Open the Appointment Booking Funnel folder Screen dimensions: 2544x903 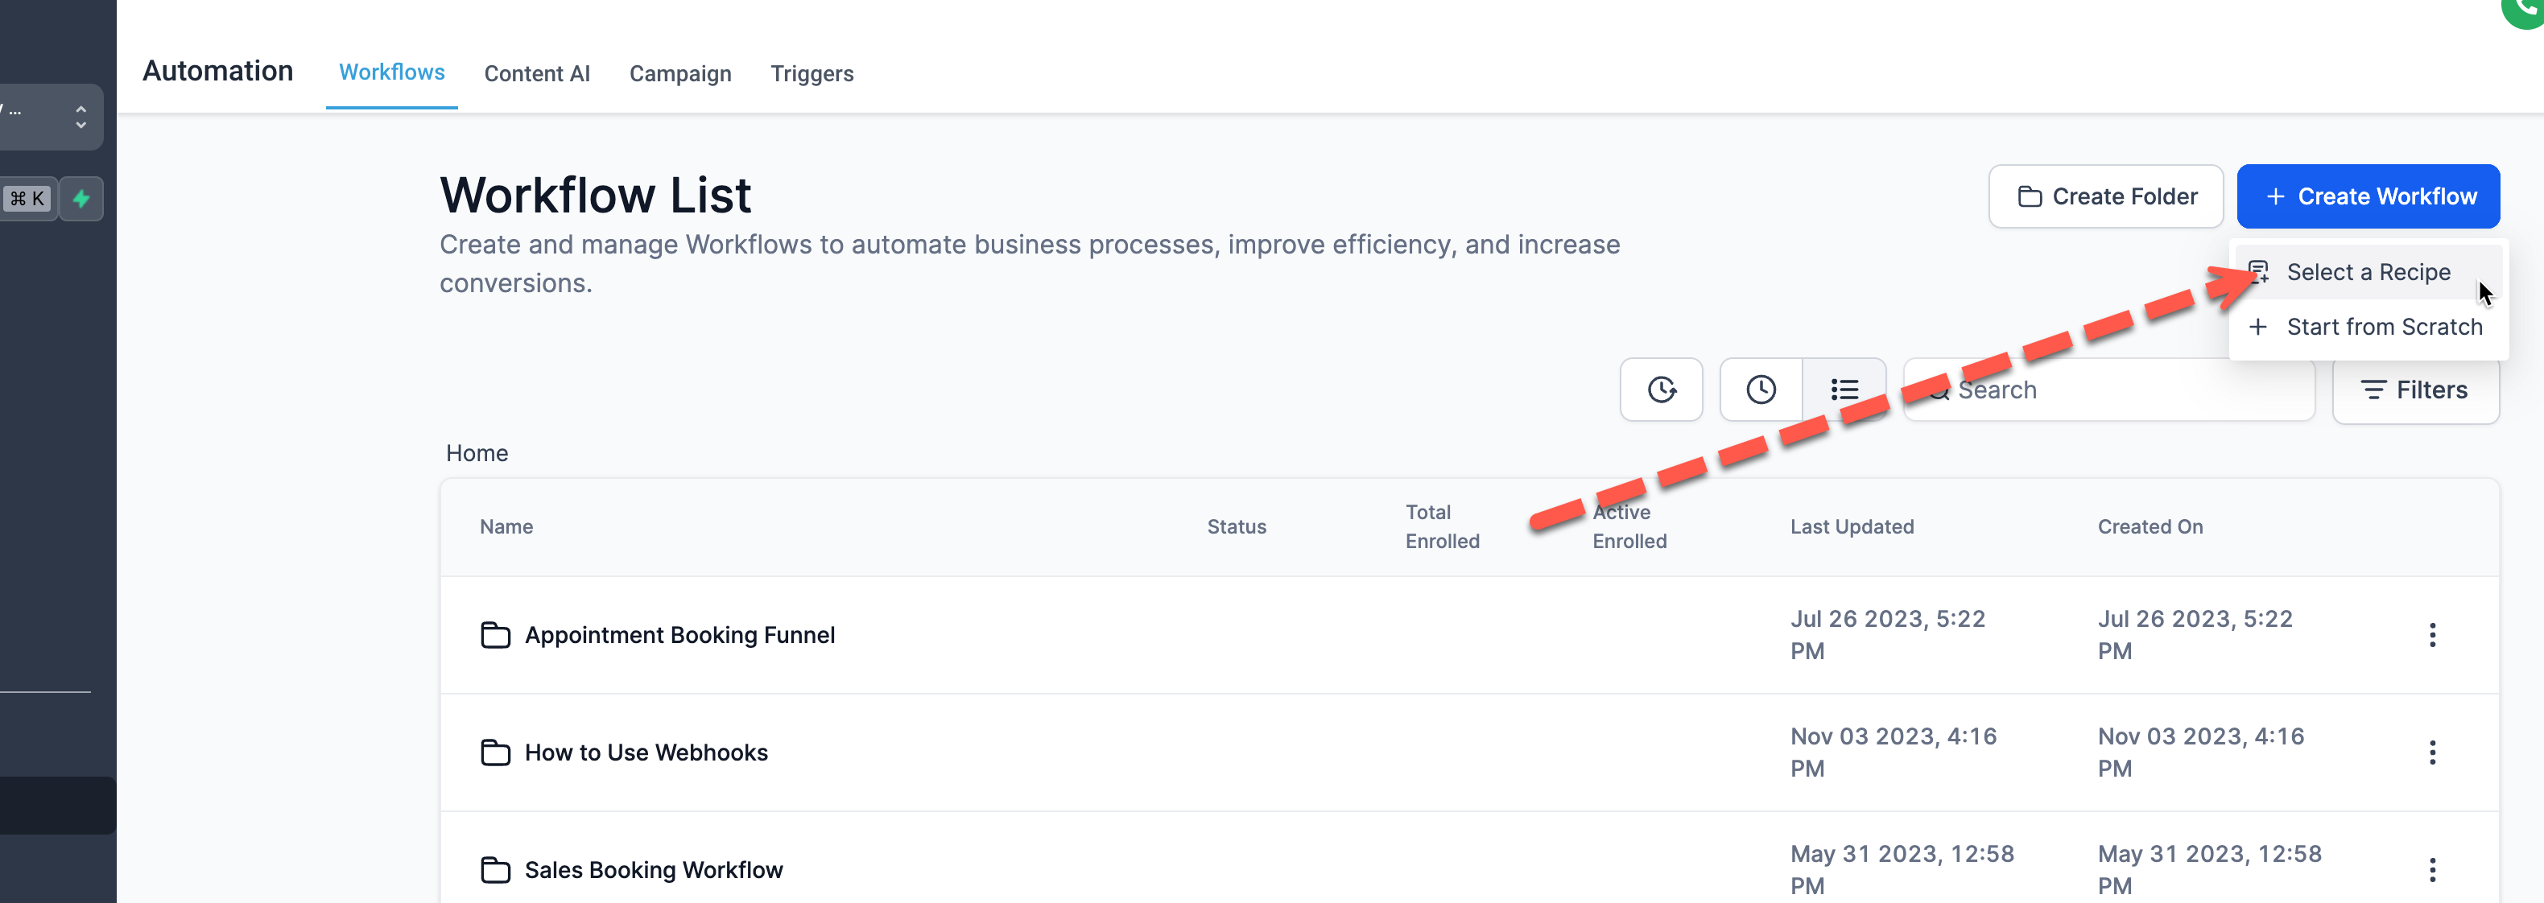(679, 634)
